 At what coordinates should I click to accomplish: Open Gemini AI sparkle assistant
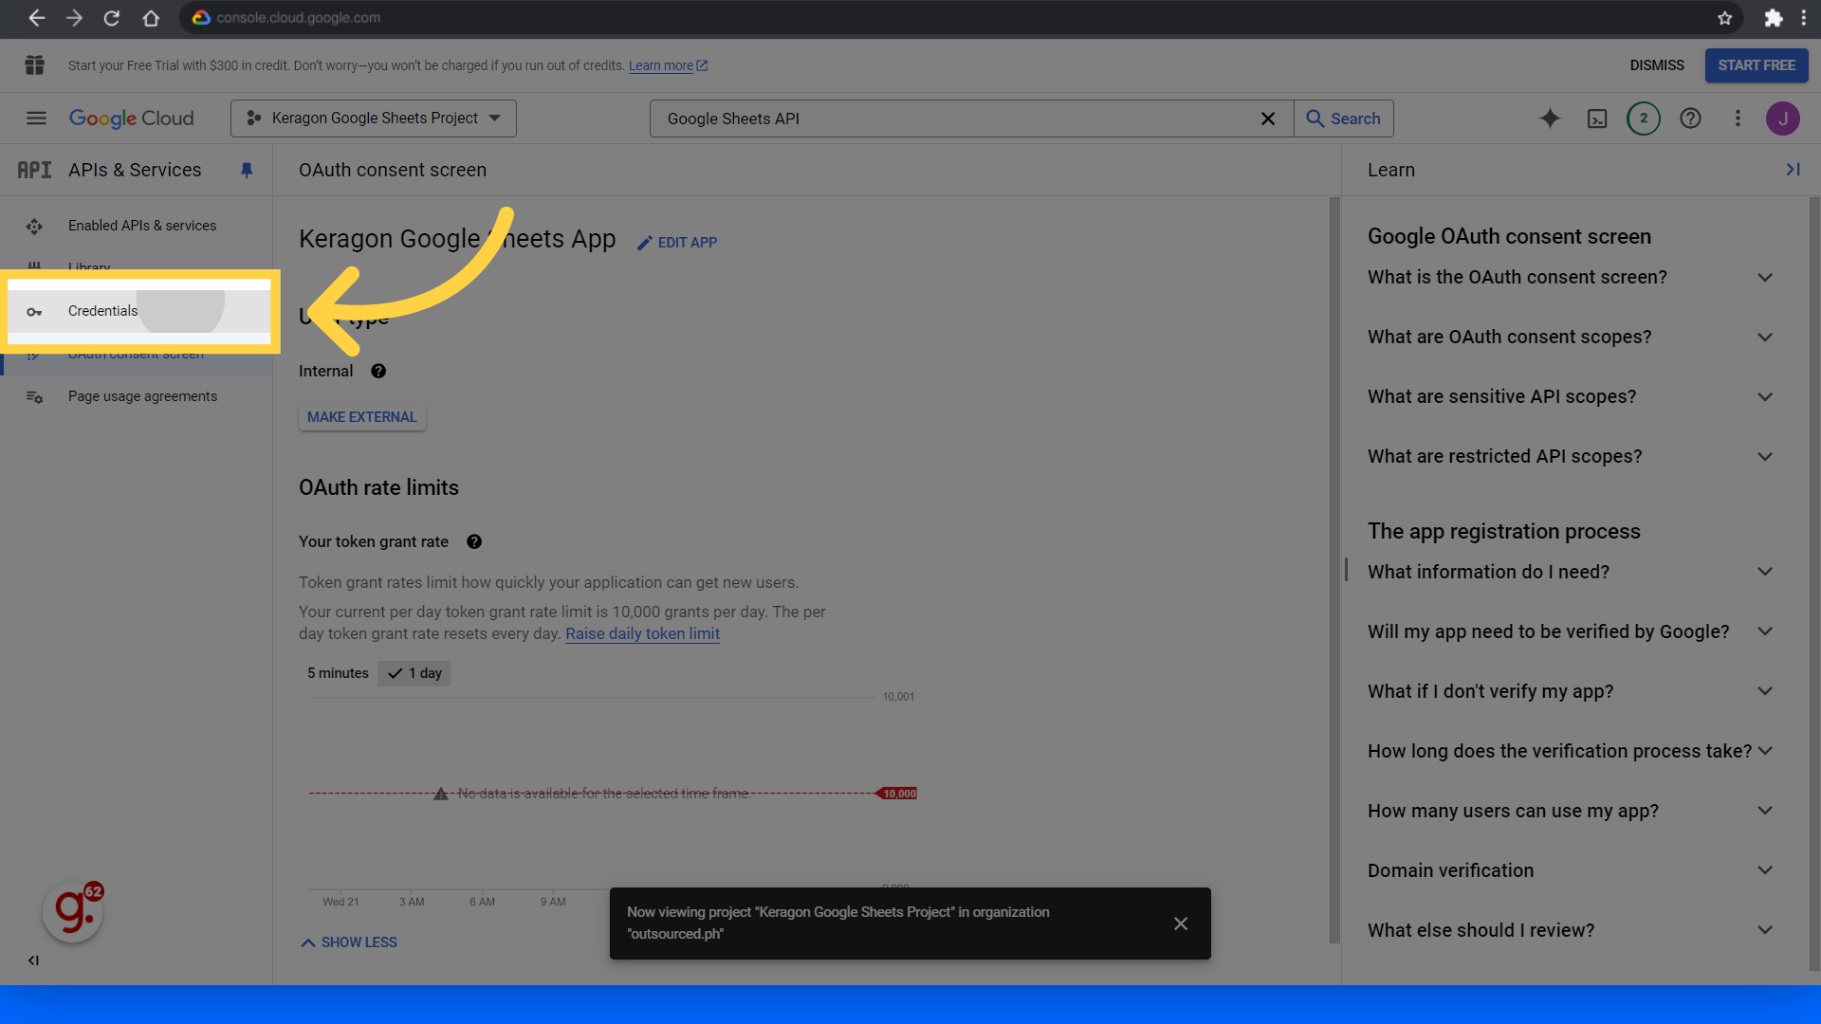1550,119
